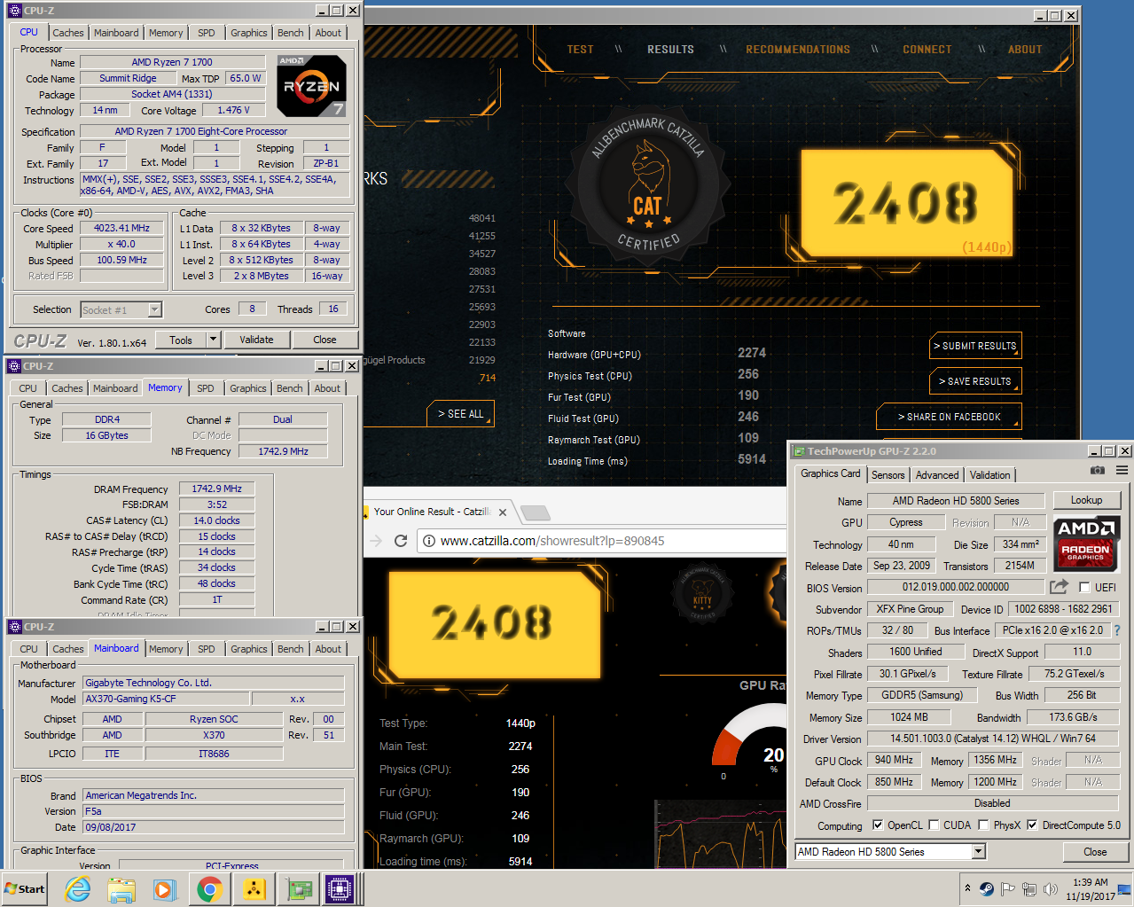Toggle the PhysX computing checkbox

pyautogui.click(x=983, y=825)
